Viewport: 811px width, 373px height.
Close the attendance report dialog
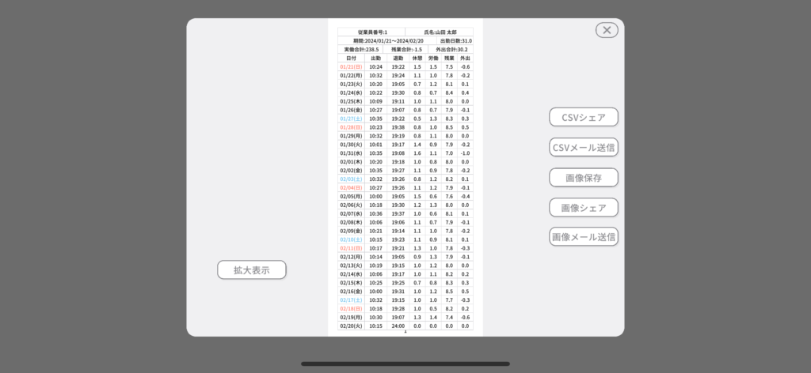click(x=607, y=30)
